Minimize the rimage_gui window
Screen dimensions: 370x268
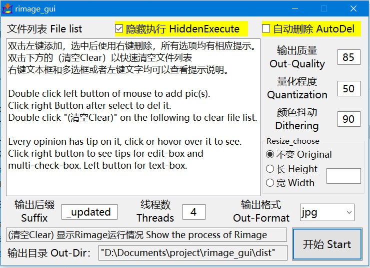click(295, 8)
